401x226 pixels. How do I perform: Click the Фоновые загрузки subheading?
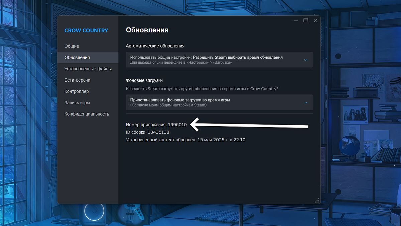(x=144, y=81)
